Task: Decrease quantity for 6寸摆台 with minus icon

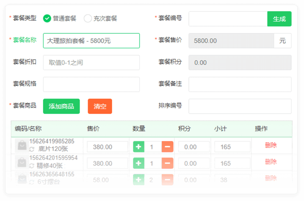Action: (168, 180)
